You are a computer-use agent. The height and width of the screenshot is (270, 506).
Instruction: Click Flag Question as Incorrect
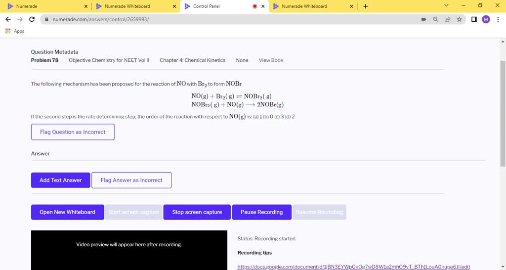click(73, 132)
